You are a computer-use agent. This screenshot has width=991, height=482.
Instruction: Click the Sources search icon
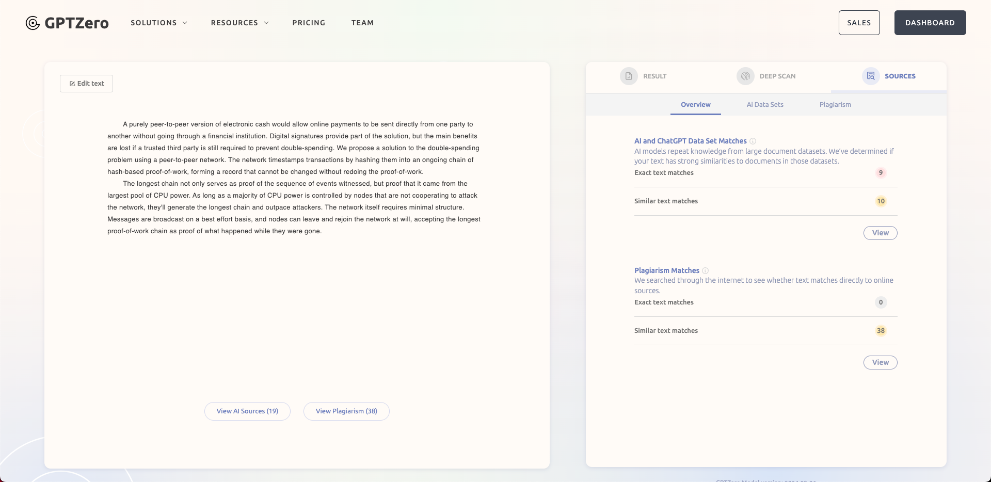click(x=871, y=76)
